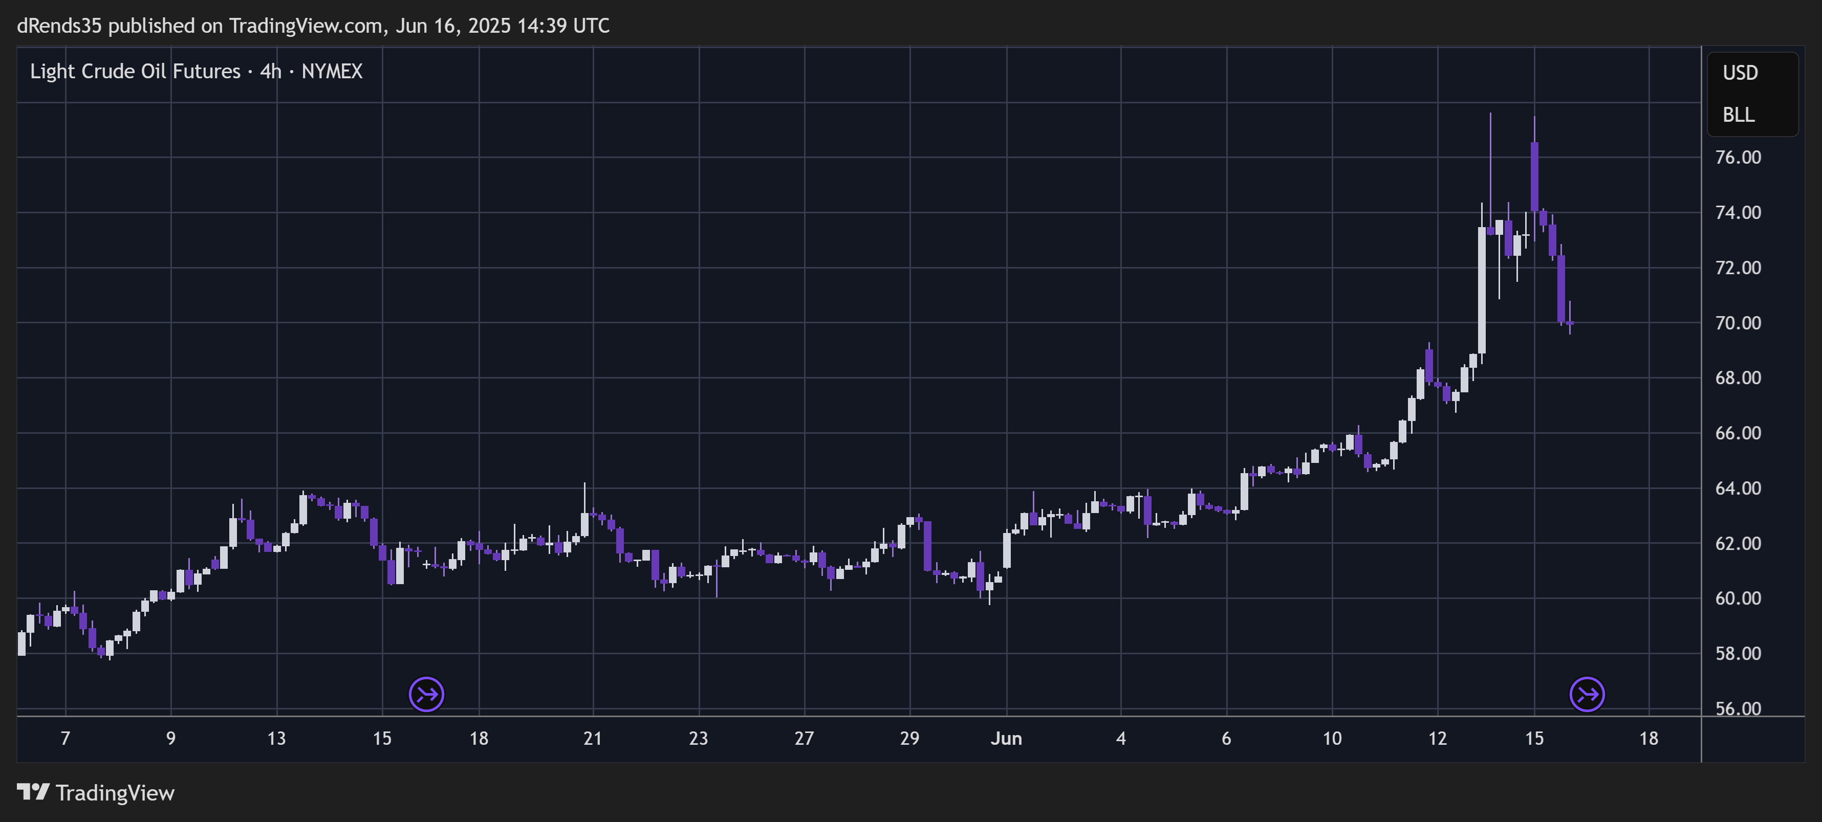Image resolution: width=1822 pixels, height=822 pixels.
Task: Click the 66.00 price axis label
Action: point(1738,433)
